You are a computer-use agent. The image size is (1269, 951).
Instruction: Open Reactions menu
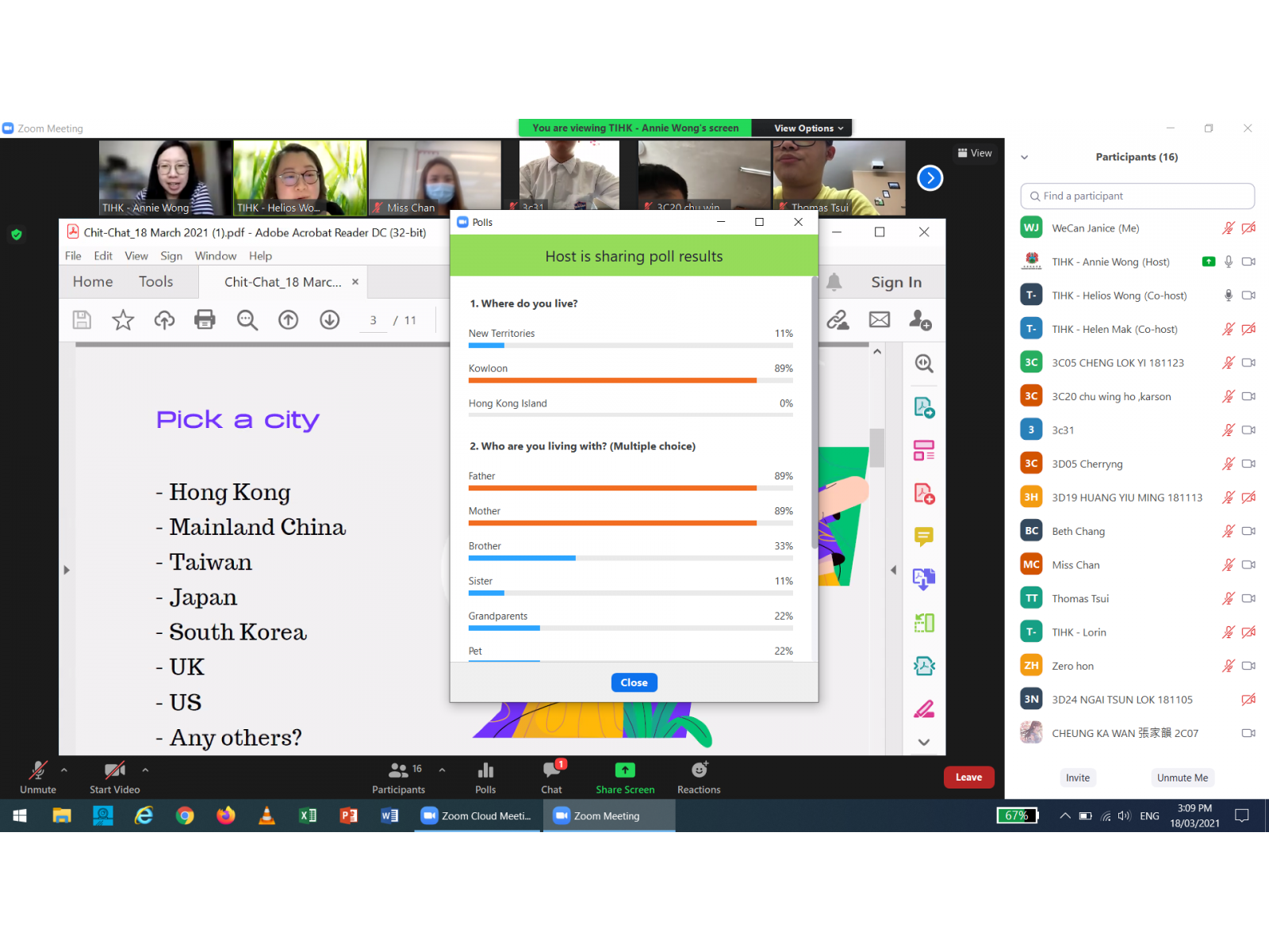coord(699,770)
